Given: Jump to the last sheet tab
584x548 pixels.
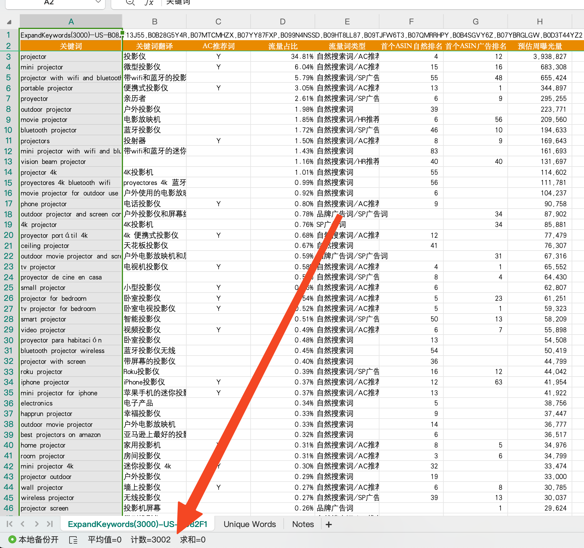Looking at the screenshot, I should (50, 524).
